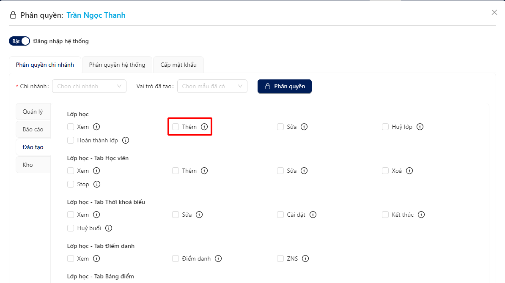Show info for Cài đặt permission
505x283 pixels.
pos(313,215)
